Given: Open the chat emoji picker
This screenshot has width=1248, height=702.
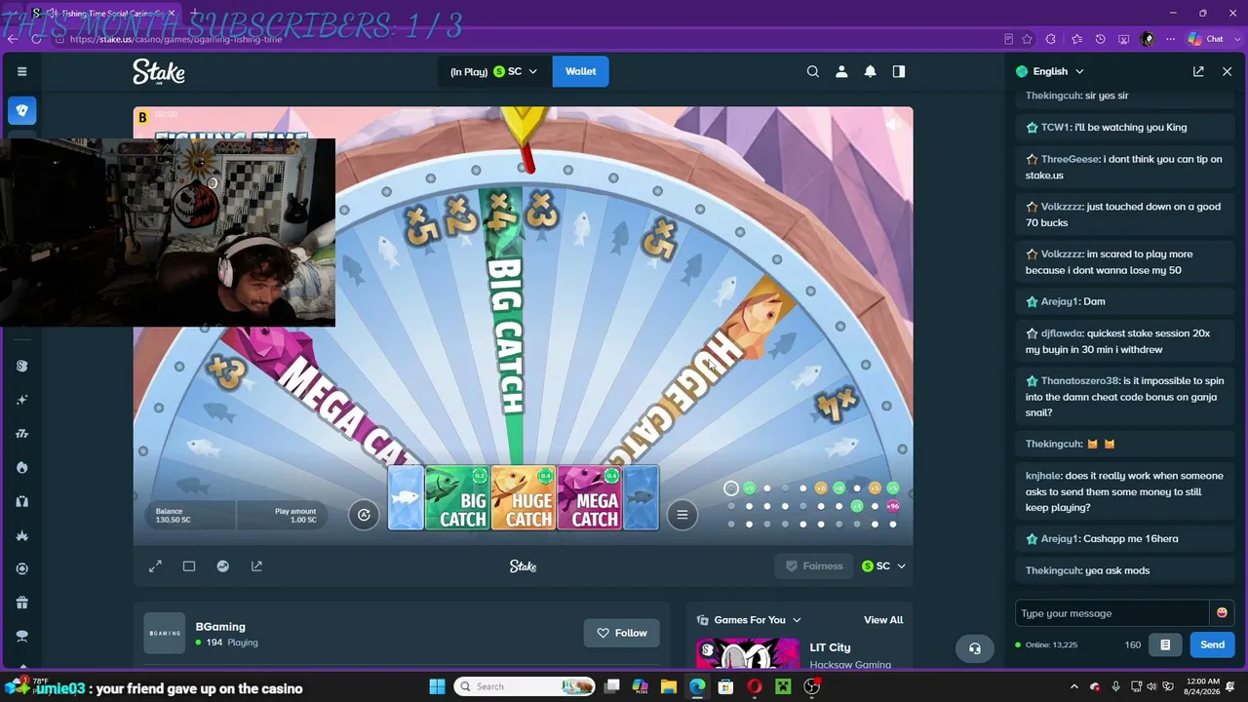Looking at the screenshot, I should 1222,613.
